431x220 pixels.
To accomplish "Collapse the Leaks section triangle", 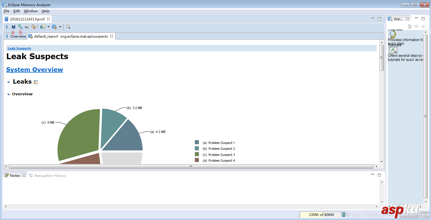I will click(x=9, y=82).
